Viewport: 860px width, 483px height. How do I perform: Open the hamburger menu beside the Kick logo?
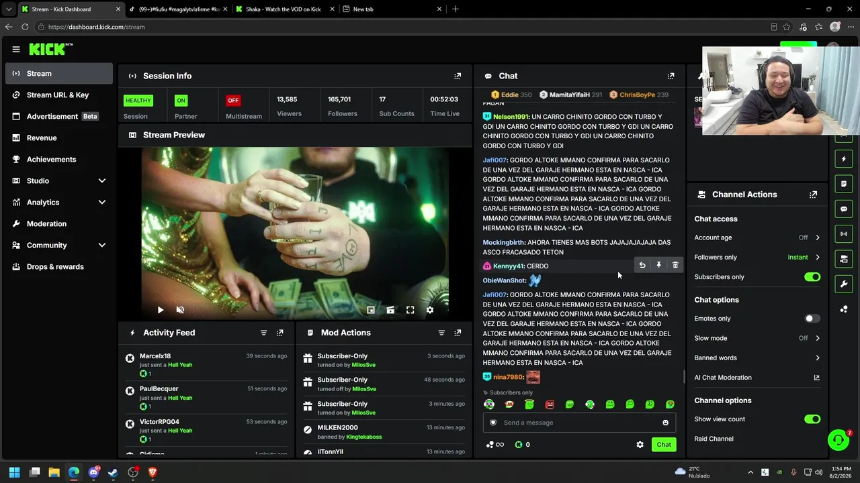(15, 49)
